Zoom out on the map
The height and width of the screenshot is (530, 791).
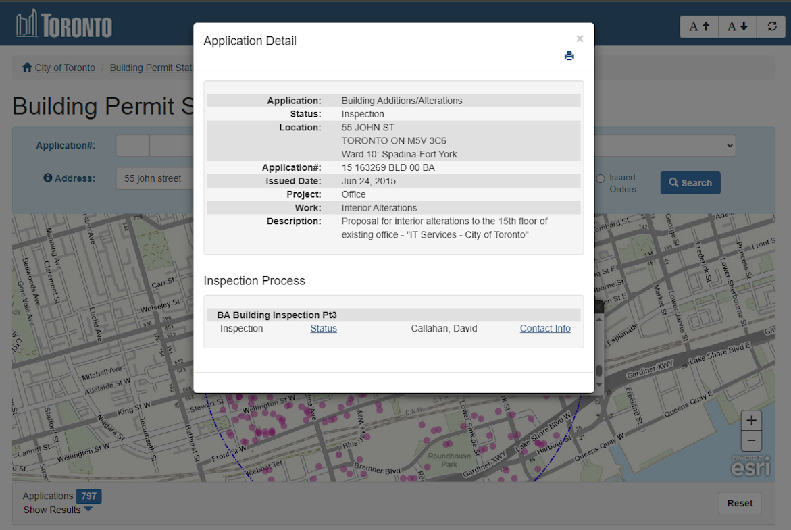tap(751, 442)
